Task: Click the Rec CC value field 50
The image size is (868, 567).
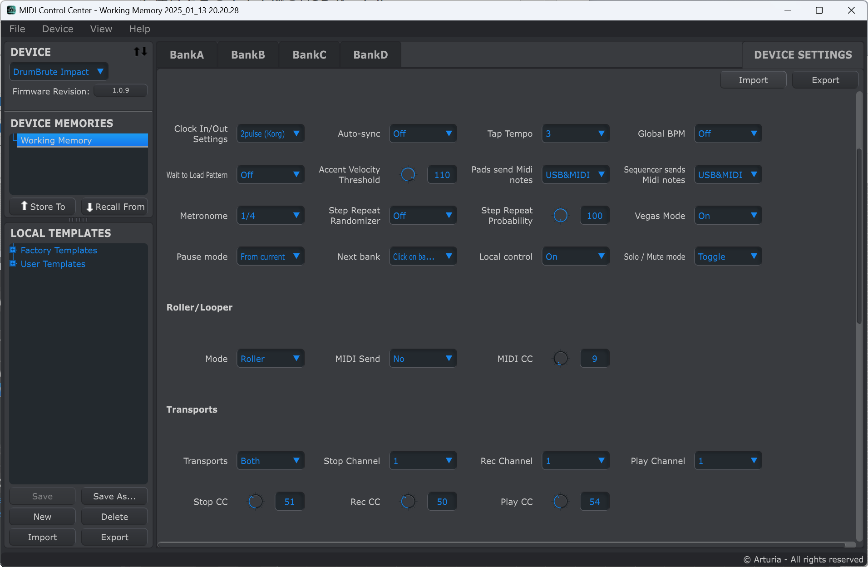Action: 442,502
